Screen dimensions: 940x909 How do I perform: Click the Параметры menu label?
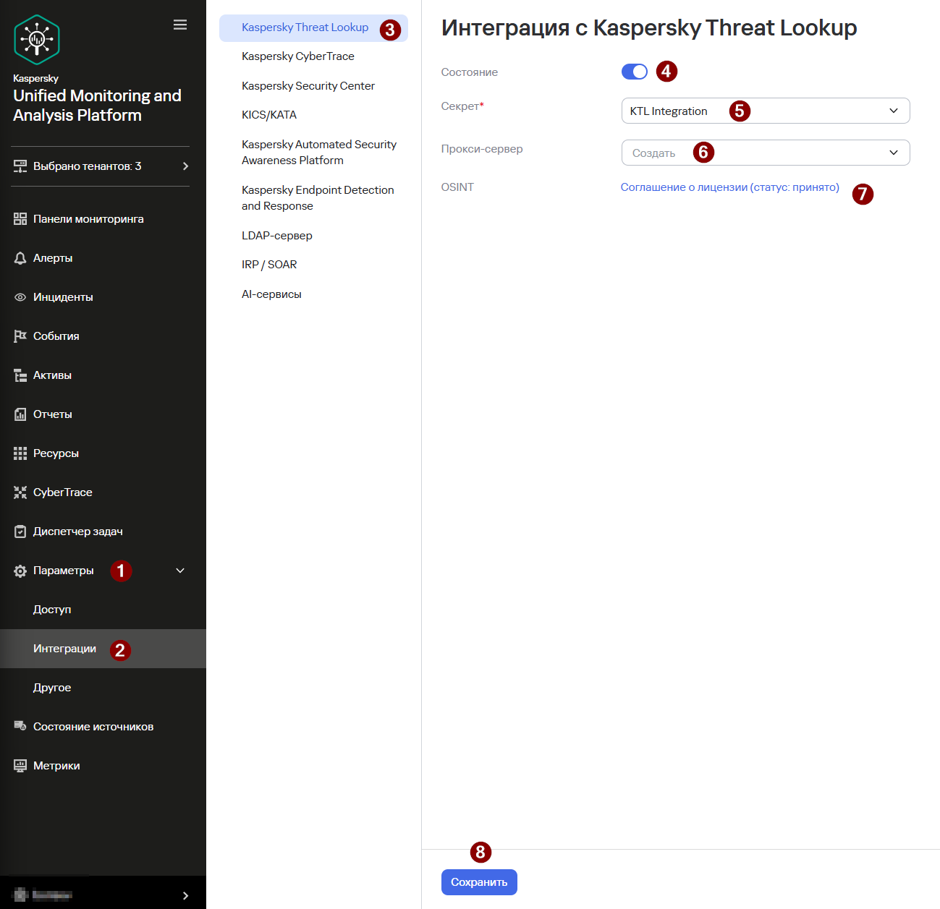(x=64, y=571)
